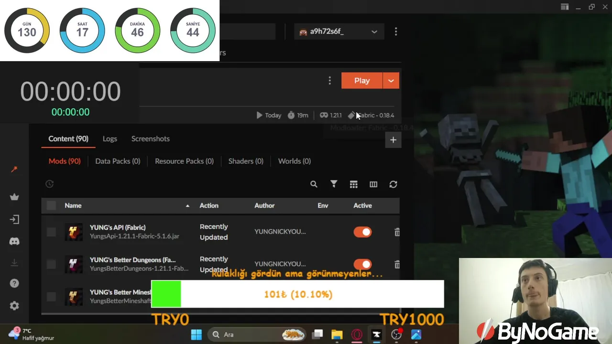Open the help question mark icon
The image size is (612, 344).
(14, 283)
